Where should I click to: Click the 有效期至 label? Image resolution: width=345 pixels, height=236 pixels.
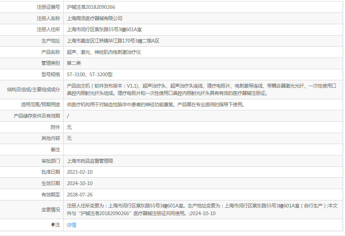[50, 195]
